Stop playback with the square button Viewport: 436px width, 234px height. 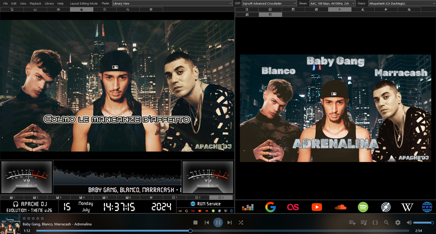tap(196, 222)
